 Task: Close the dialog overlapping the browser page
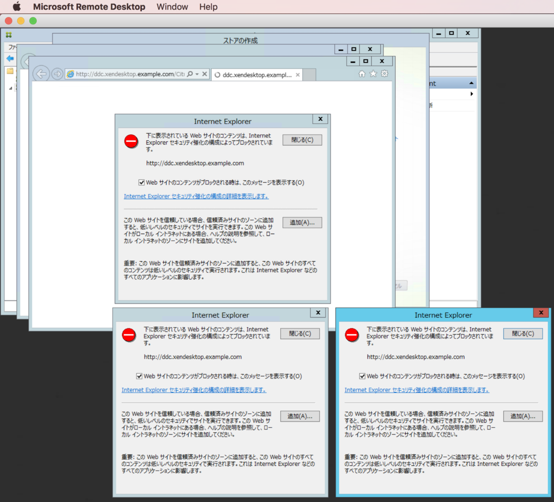(x=320, y=119)
